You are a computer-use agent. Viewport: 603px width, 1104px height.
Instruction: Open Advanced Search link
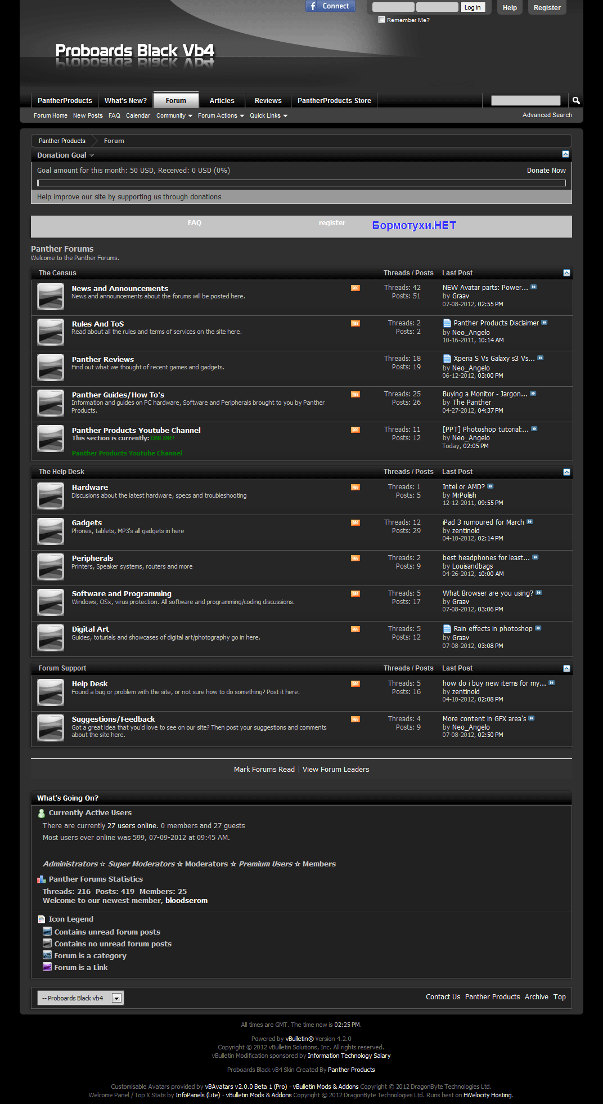tap(547, 115)
